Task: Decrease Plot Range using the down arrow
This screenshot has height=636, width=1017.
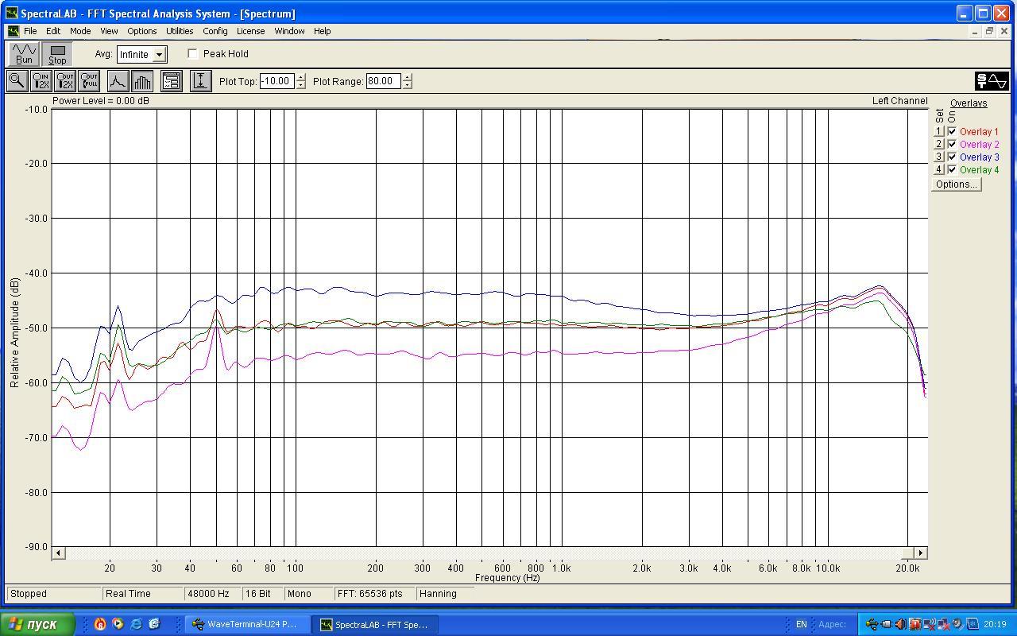Action: 408,85
